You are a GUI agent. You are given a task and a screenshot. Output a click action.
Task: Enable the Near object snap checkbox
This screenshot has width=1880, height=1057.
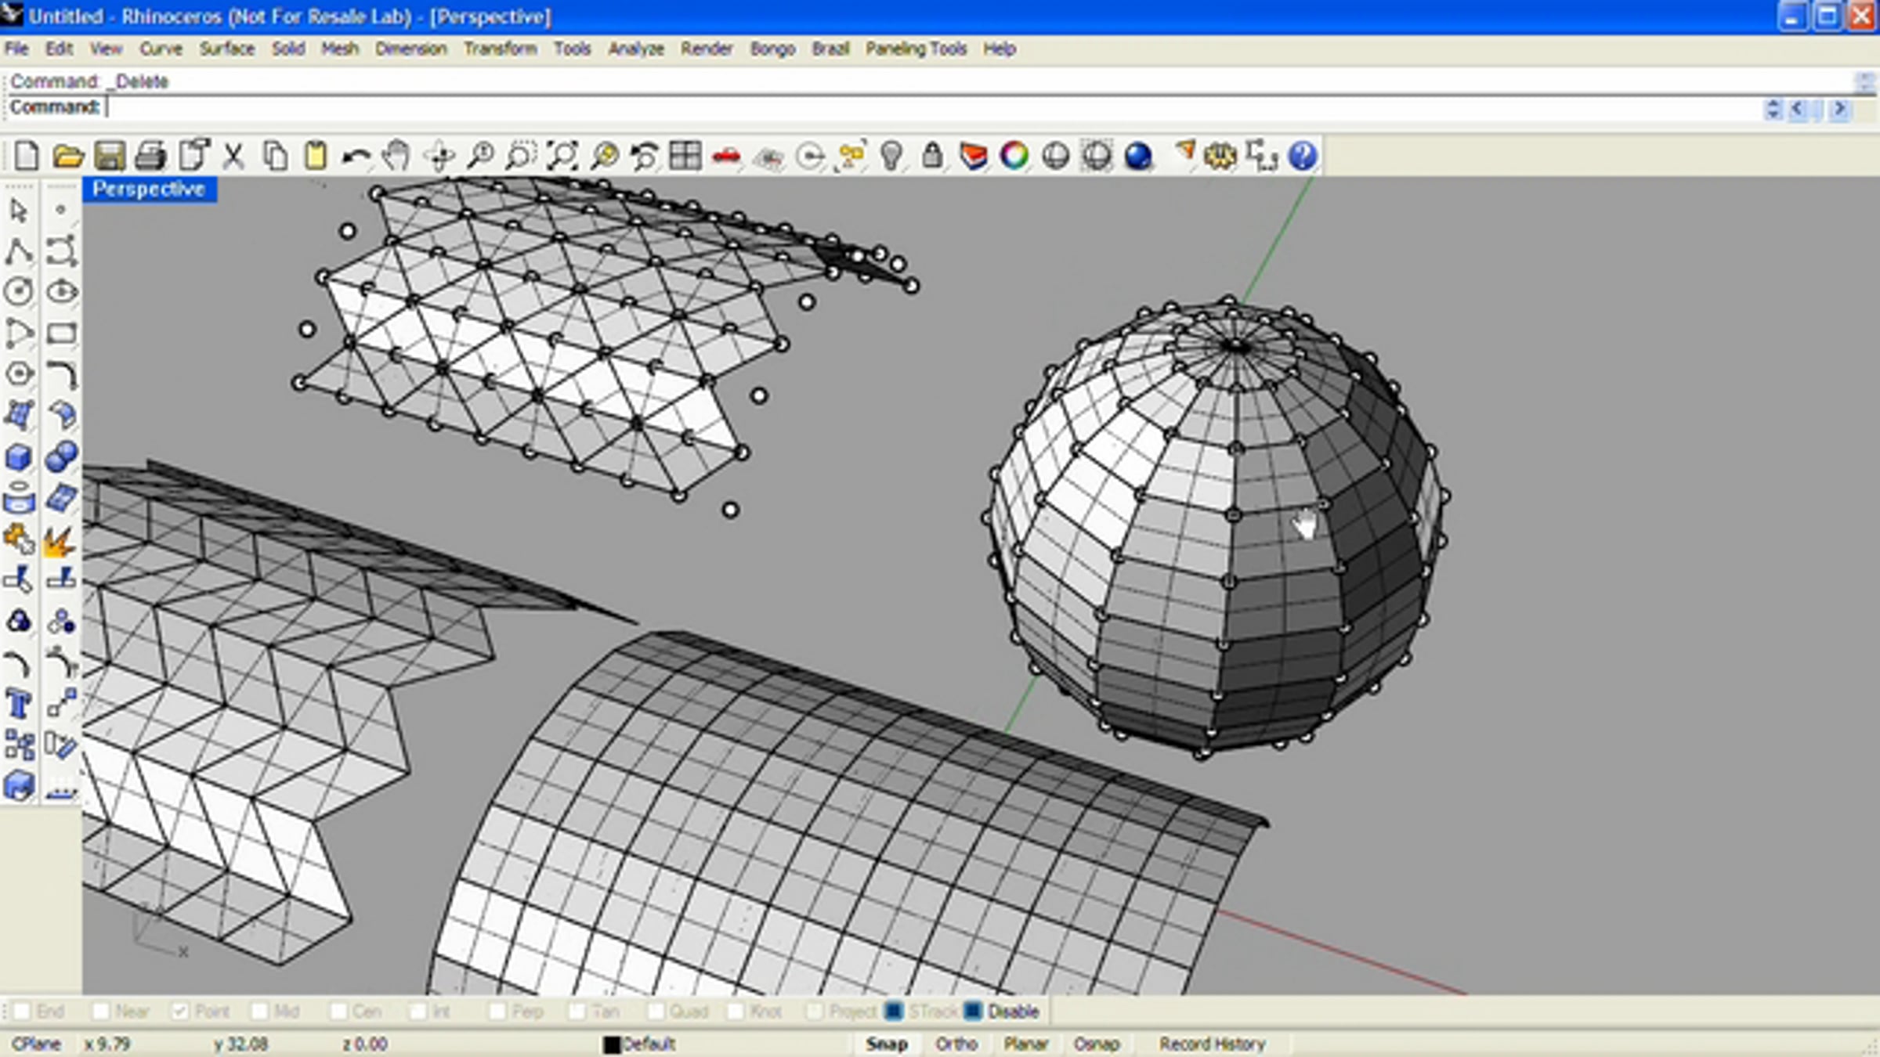(101, 1012)
